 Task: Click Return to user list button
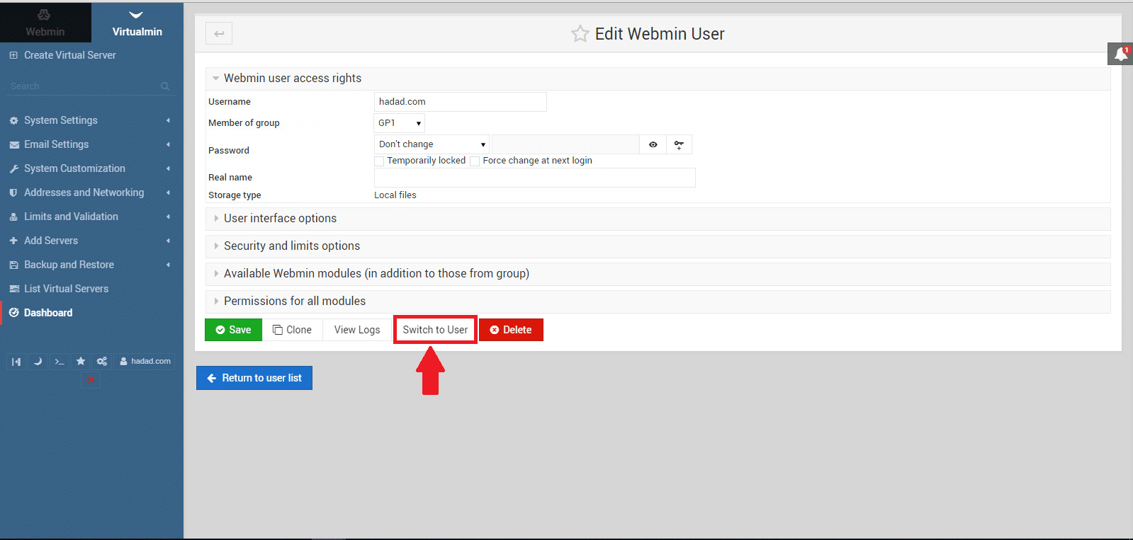point(254,378)
